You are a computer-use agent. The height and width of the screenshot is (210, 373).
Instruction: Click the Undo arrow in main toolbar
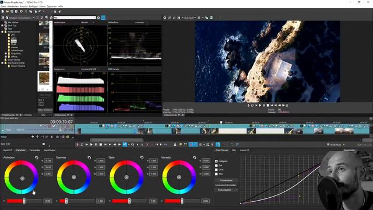(x=40, y=11)
